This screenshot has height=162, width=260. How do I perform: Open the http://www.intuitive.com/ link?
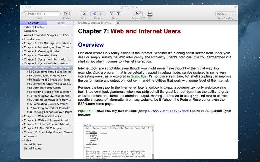click(x=164, y=111)
